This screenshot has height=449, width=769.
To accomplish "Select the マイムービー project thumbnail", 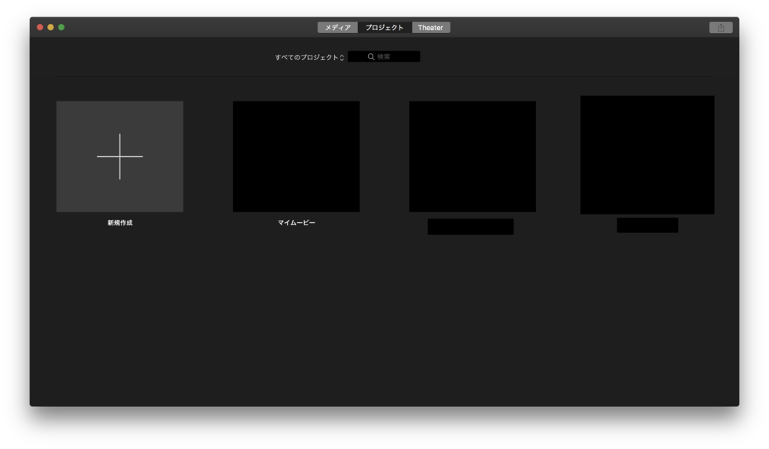I will coord(296,156).
